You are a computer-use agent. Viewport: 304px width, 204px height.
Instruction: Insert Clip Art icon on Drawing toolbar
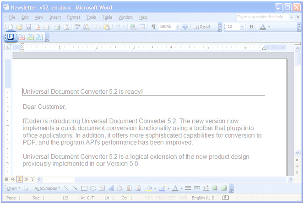[x=129, y=188]
